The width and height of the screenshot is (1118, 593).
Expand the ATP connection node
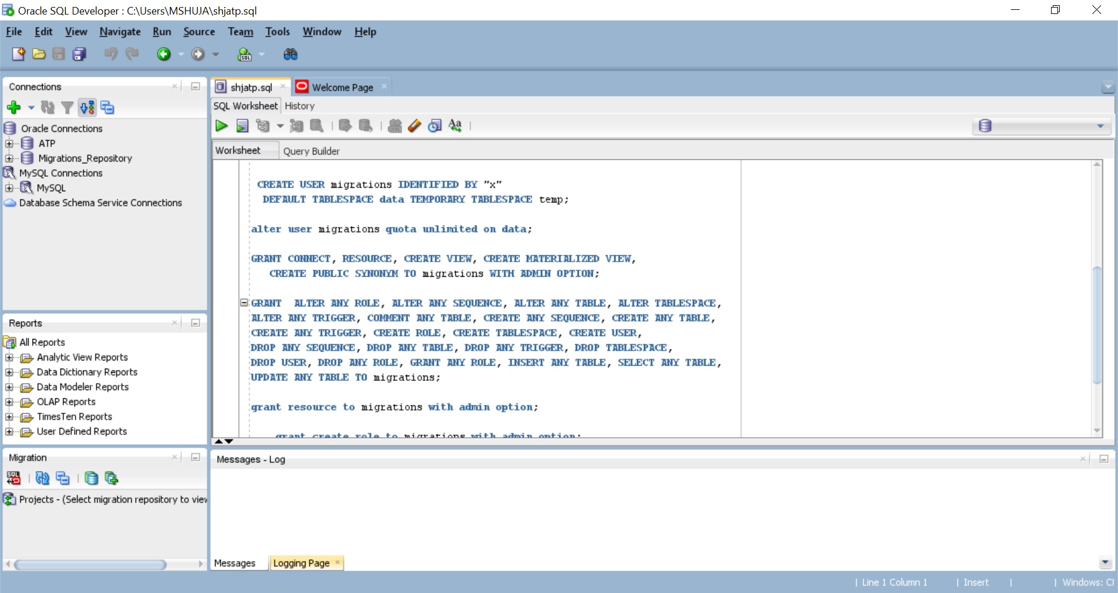click(9, 143)
